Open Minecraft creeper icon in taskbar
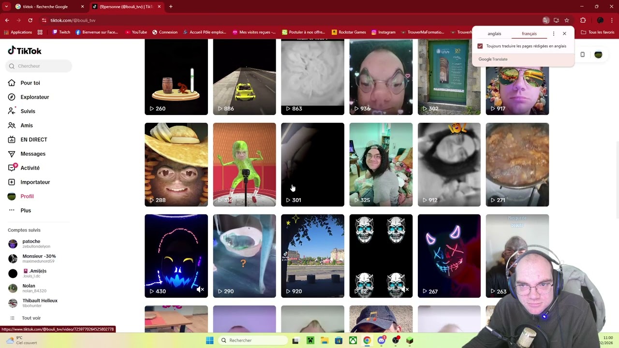The height and width of the screenshot is (348, 619). 310,340
